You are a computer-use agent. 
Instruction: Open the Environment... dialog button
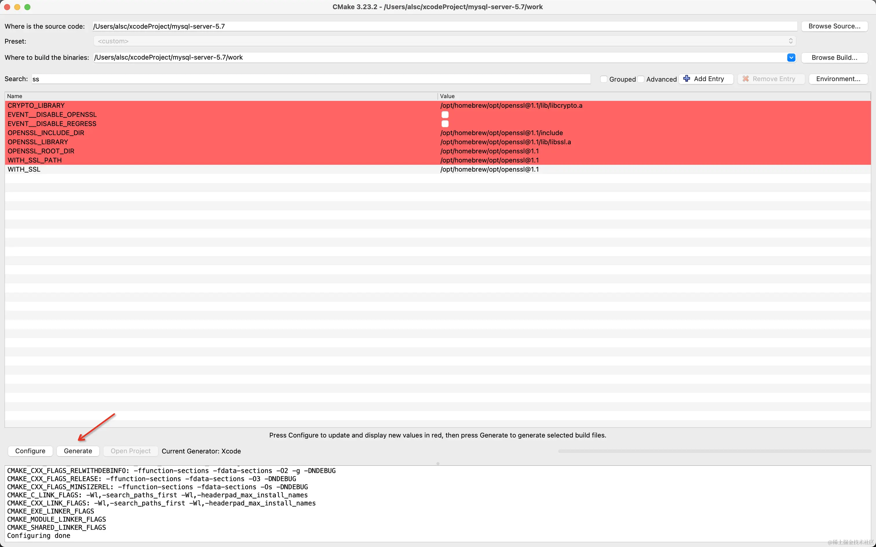pyautogui.click(x=838, y=79)
